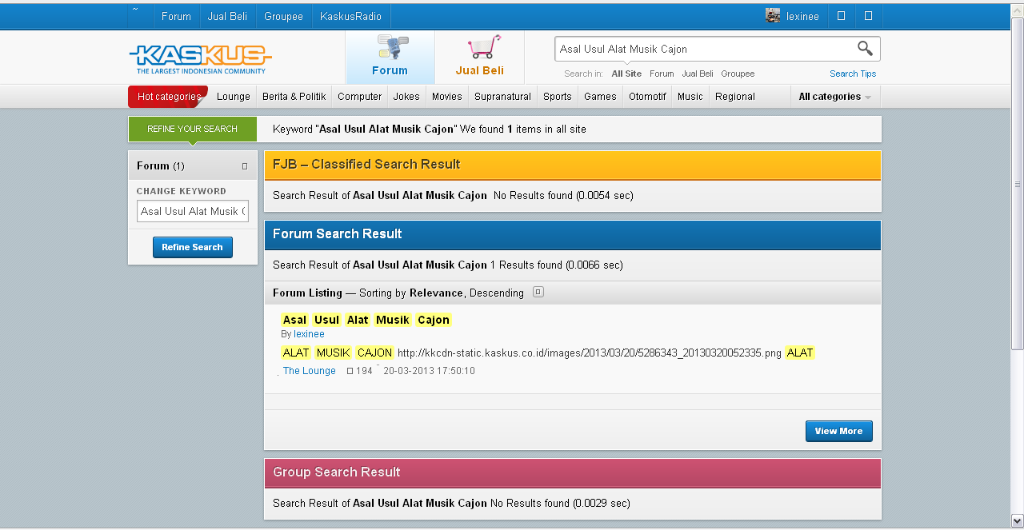Open the Lounge category

coord(234,97)
